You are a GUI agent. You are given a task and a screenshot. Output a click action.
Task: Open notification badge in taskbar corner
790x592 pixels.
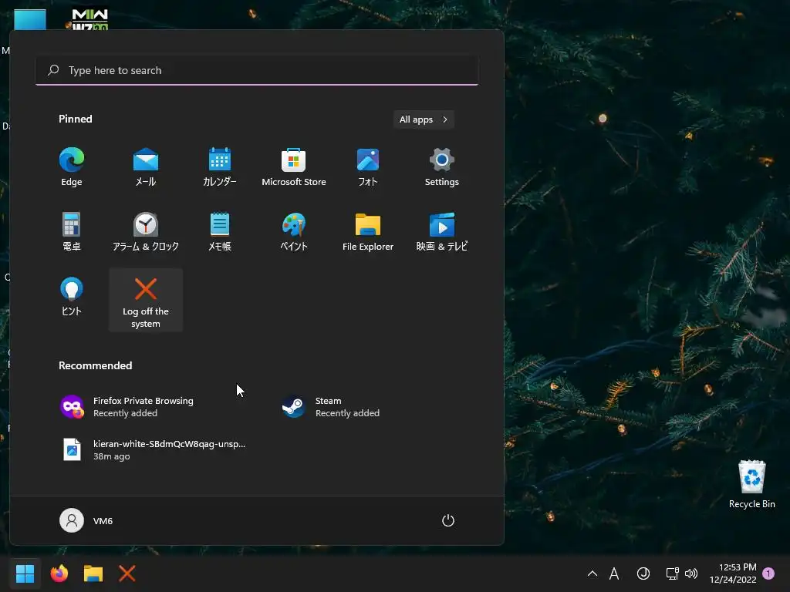(768, 573)
